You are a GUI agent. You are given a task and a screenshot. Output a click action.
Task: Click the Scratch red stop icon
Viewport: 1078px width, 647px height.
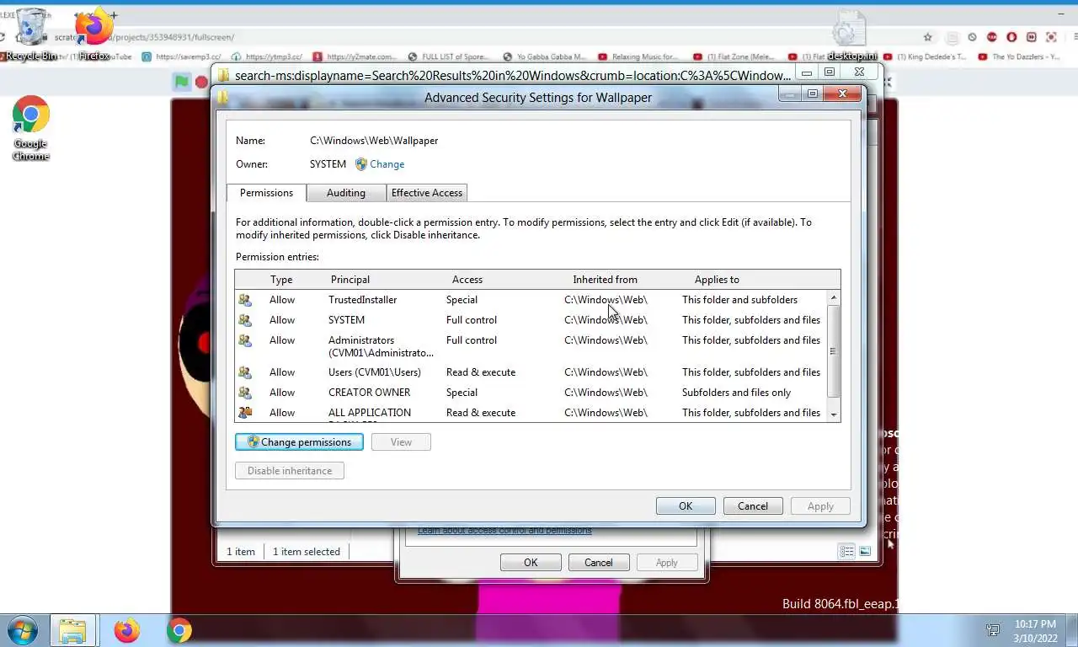(201, 82)
